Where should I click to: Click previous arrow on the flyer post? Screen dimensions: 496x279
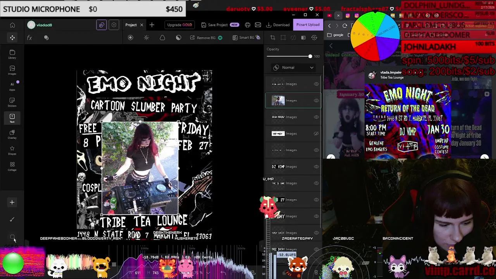(x=331, y=157)
